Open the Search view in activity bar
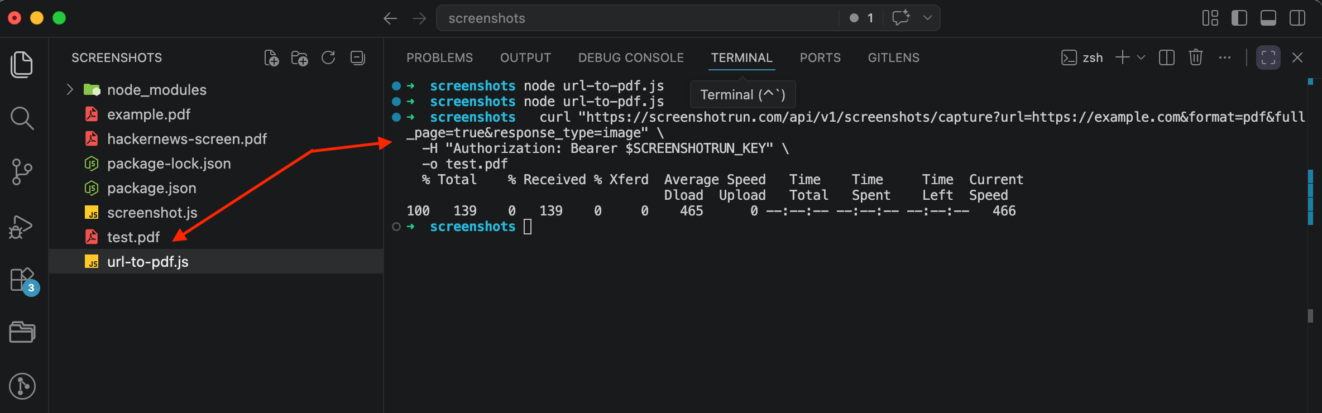This screenshot has height=413, width=1322. (x=22, y=118)
